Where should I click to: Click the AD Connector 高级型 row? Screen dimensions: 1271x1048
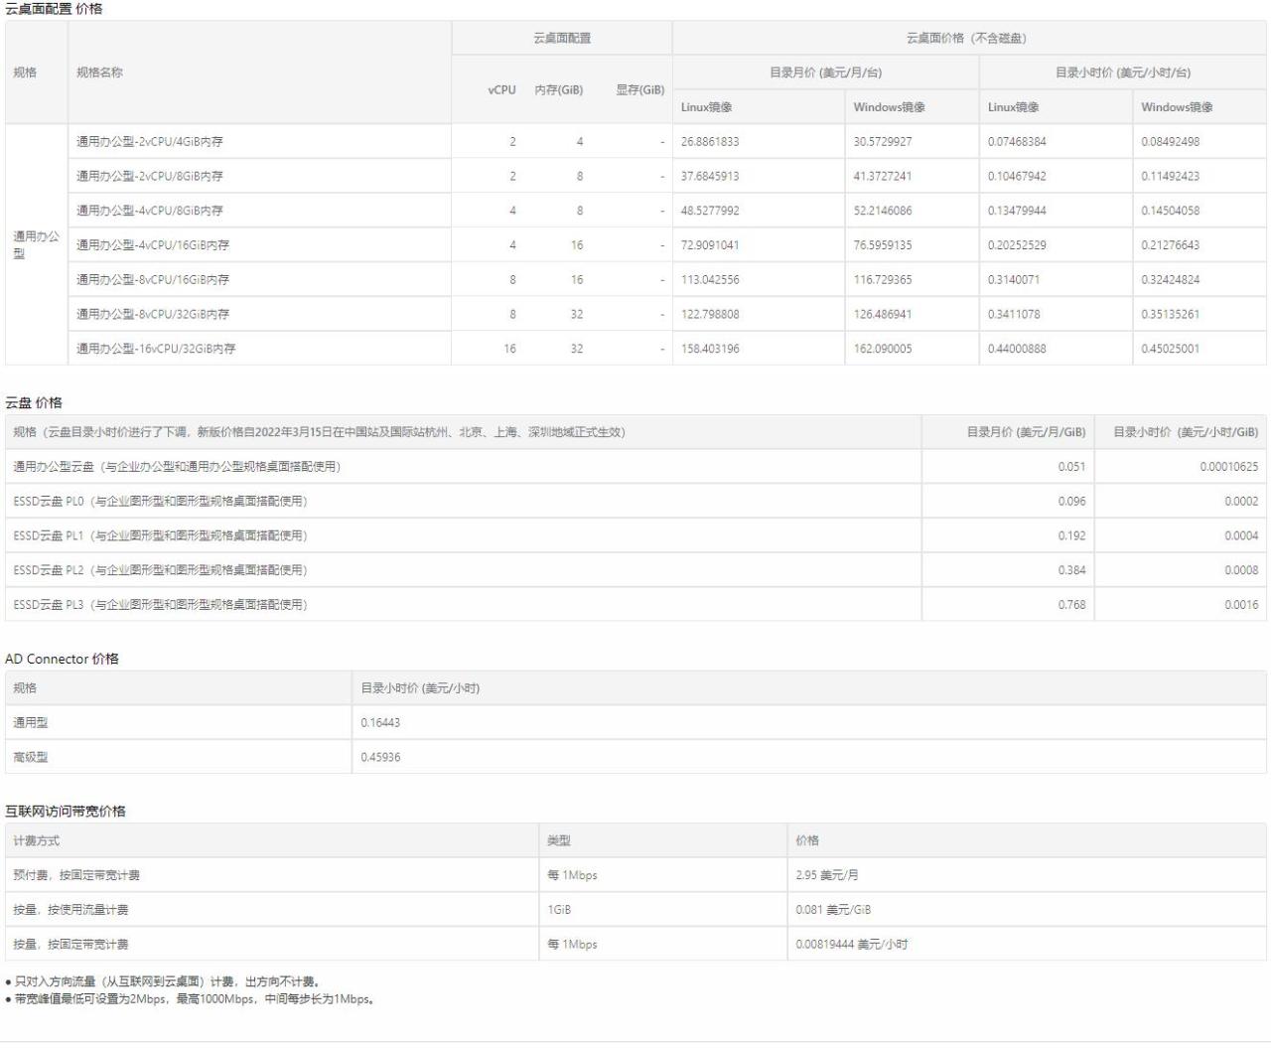[x=635, y=758]
